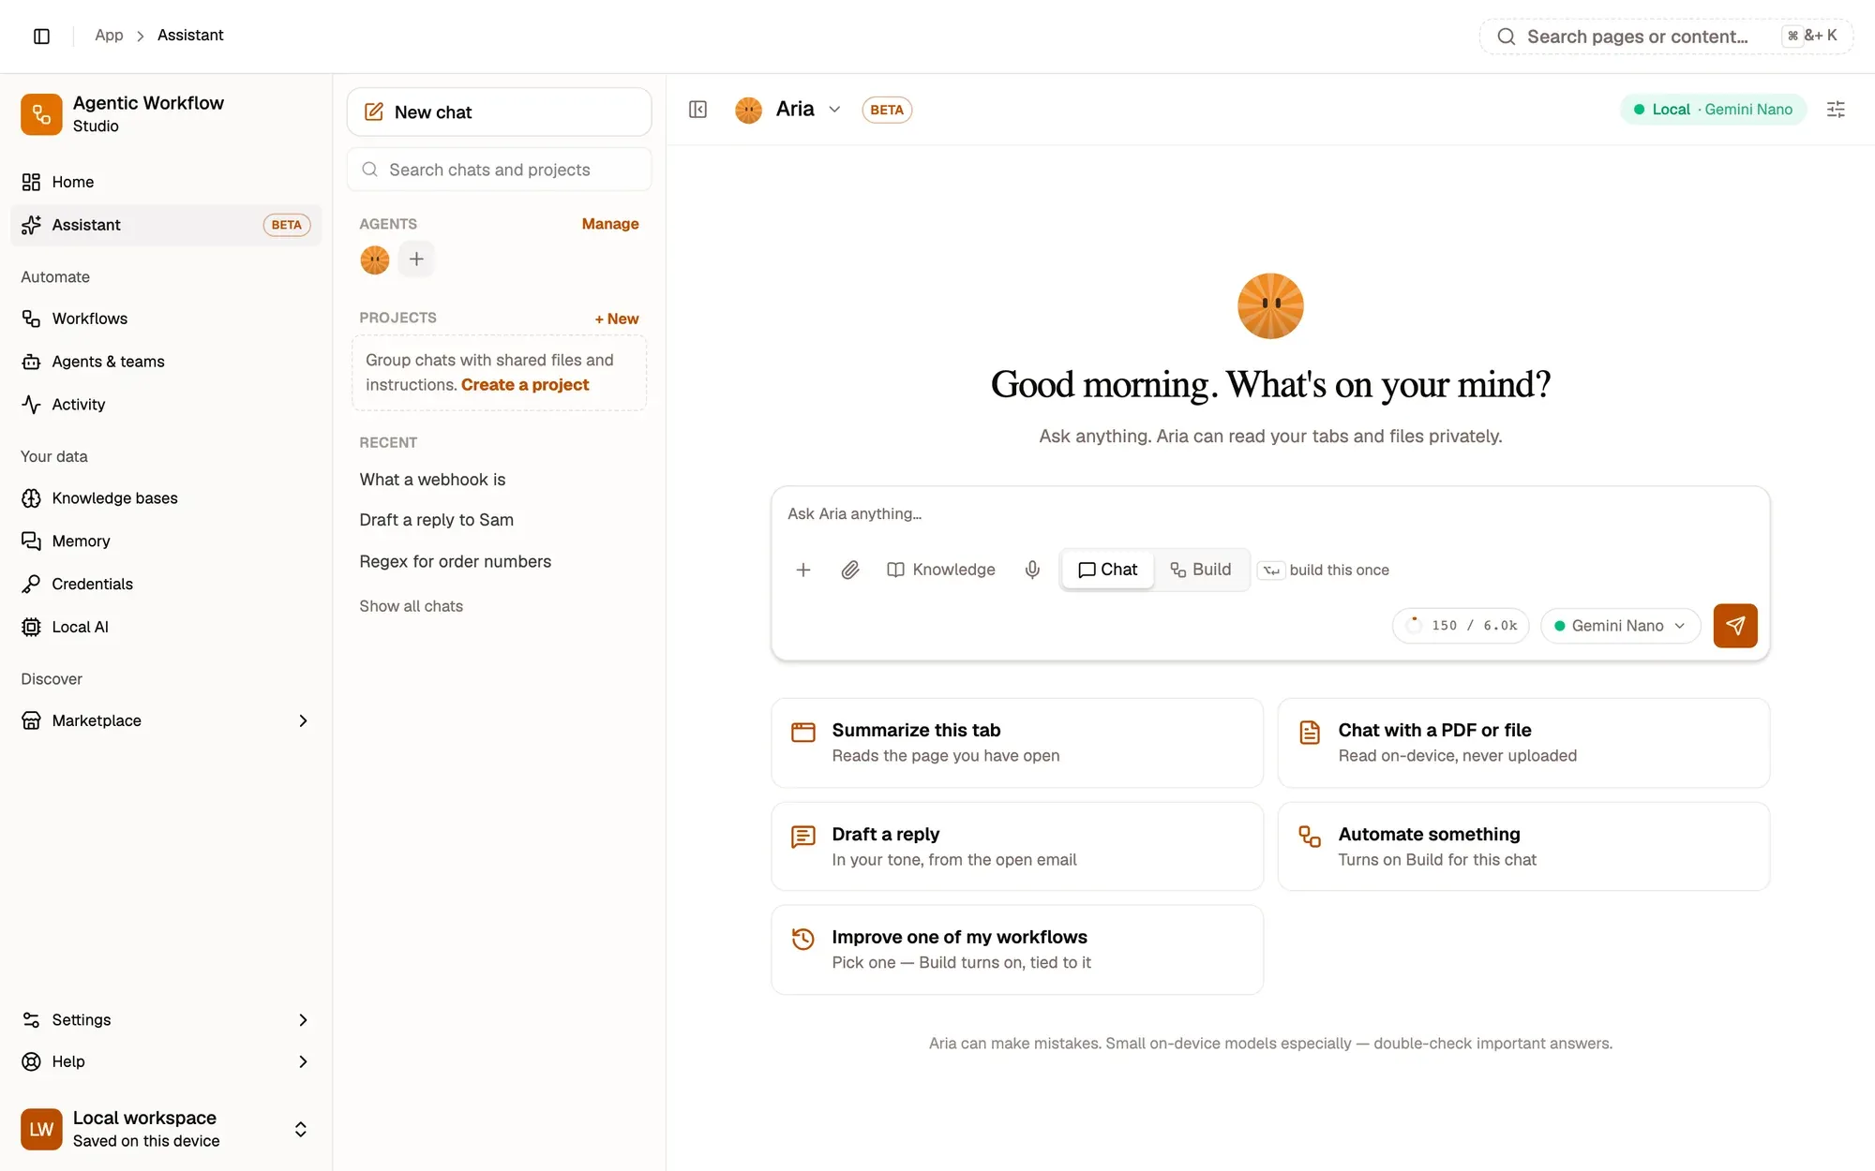
Task: Focus the Search pages or content field
Action: point(1666,37)
